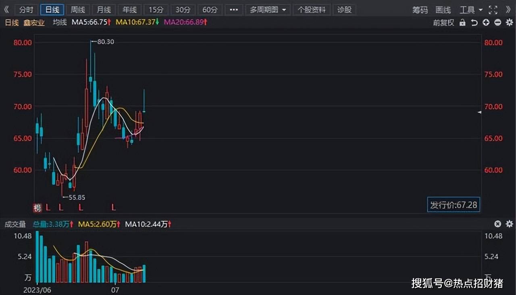
Task: Open 个股资料 stock info
Action: click(x=312, y=10)
